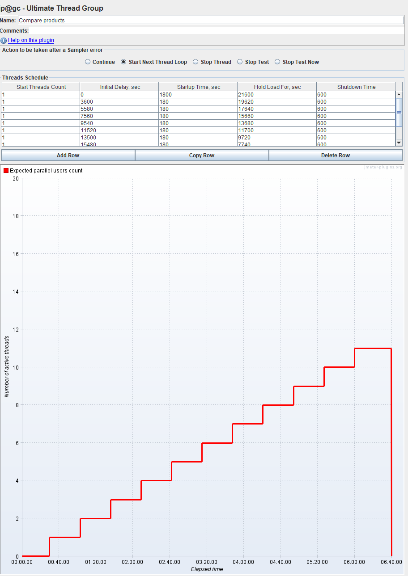Select the Continue radio button

tap(88, 62)
